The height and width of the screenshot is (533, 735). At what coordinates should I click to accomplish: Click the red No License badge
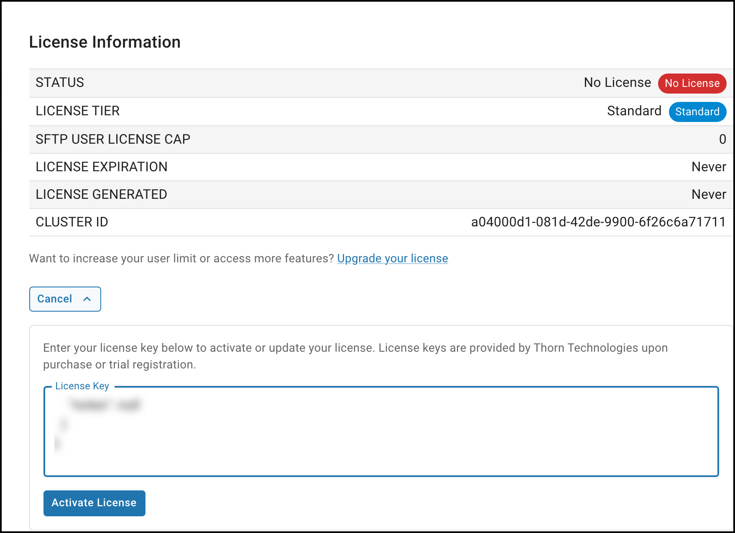[692, 83]
